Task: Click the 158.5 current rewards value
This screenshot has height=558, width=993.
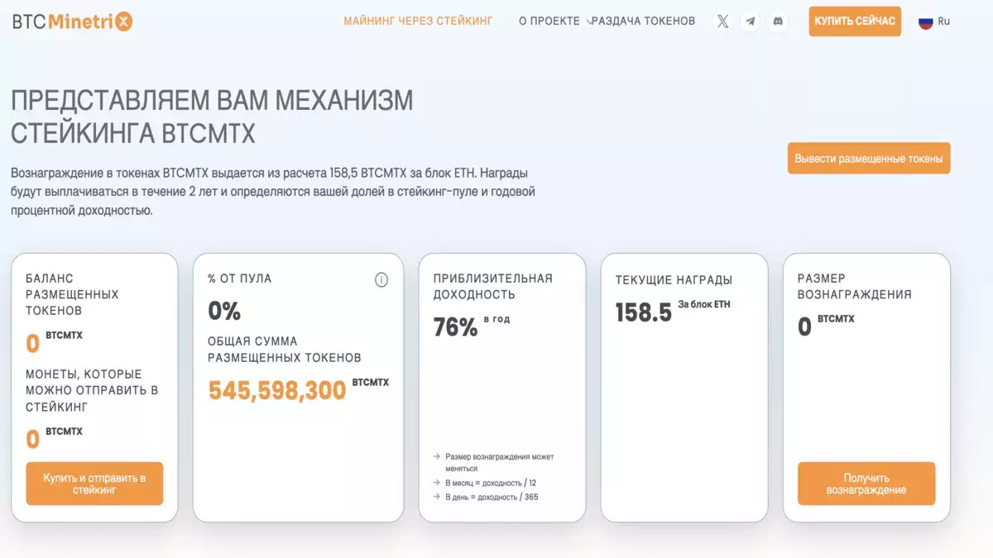Action: coord(644,312)
